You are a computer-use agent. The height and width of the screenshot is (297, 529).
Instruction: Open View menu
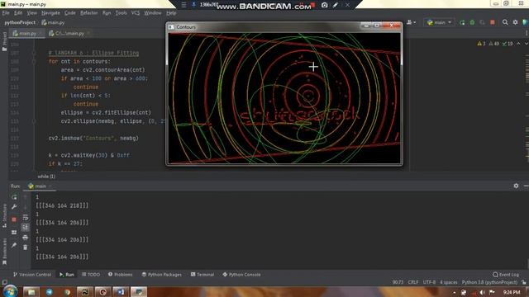(x=31, y=13)
